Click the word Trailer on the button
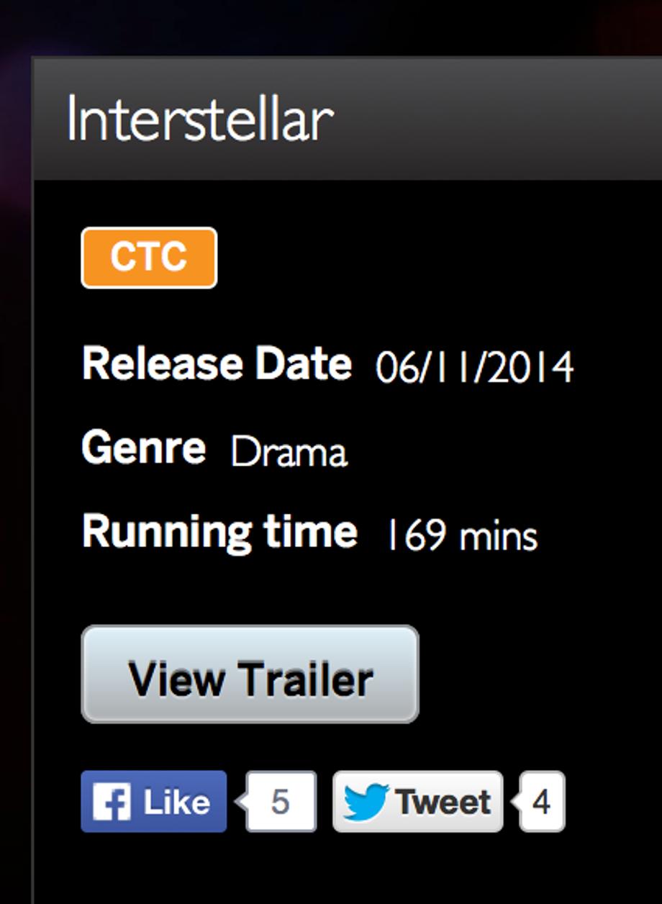The image size is (662, 904). point(306,679)
